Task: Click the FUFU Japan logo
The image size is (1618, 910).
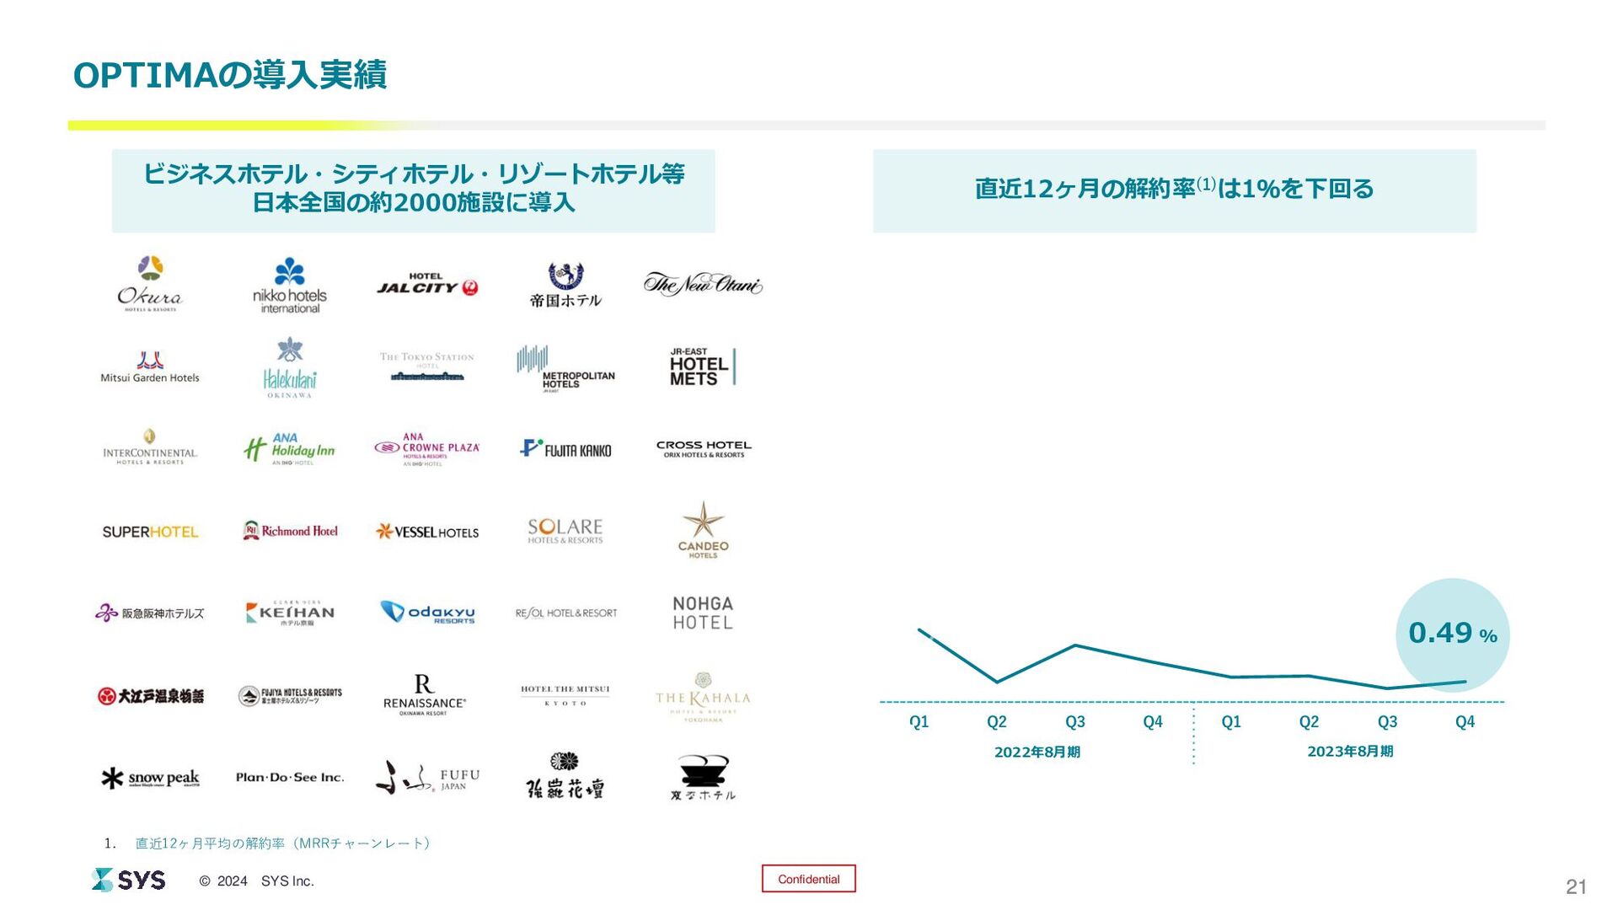Action: (427, 778)
